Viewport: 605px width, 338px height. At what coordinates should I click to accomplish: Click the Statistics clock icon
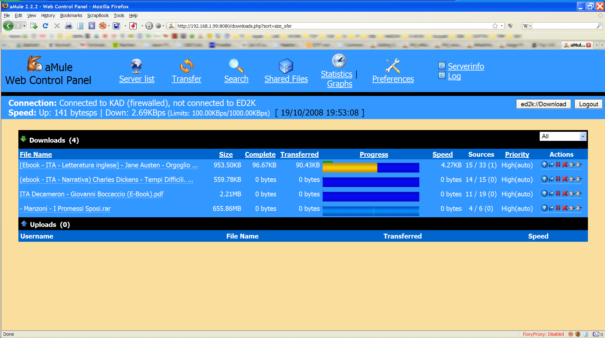[x=339, y=61]
